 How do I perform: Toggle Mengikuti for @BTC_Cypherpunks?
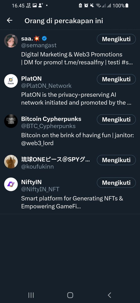pyautogui.click(x=116, y=119)
